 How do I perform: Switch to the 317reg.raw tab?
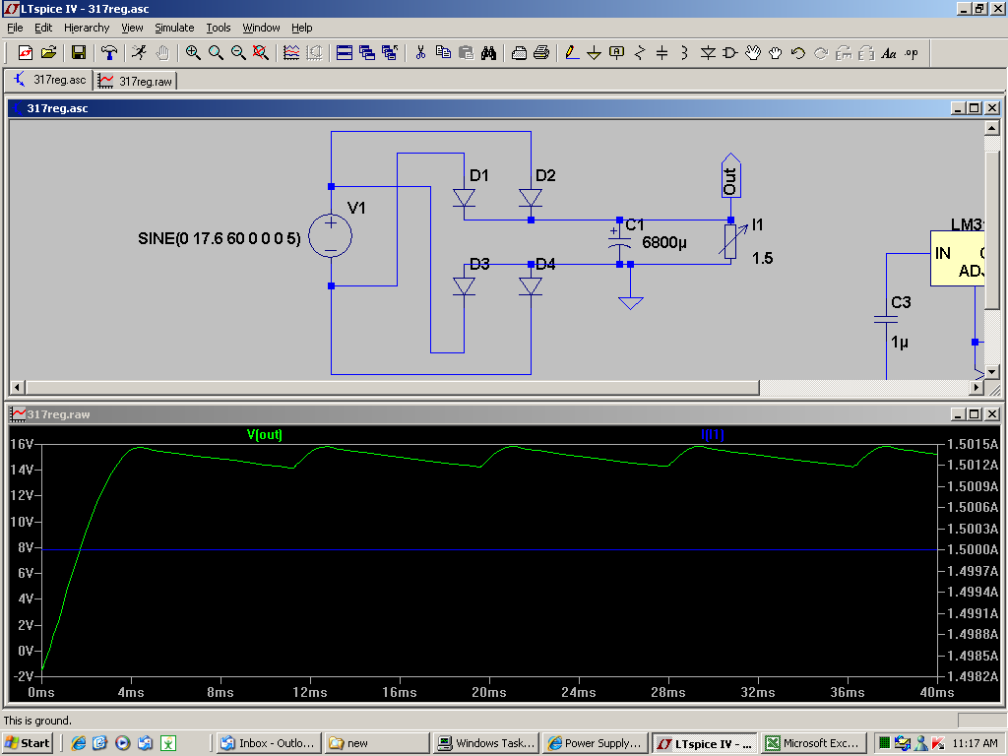tap(136, 81)
